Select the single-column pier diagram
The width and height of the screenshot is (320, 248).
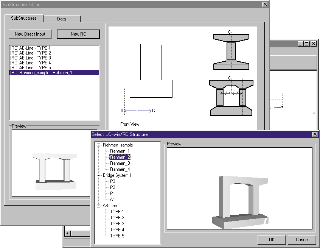[x=231, y=51]
